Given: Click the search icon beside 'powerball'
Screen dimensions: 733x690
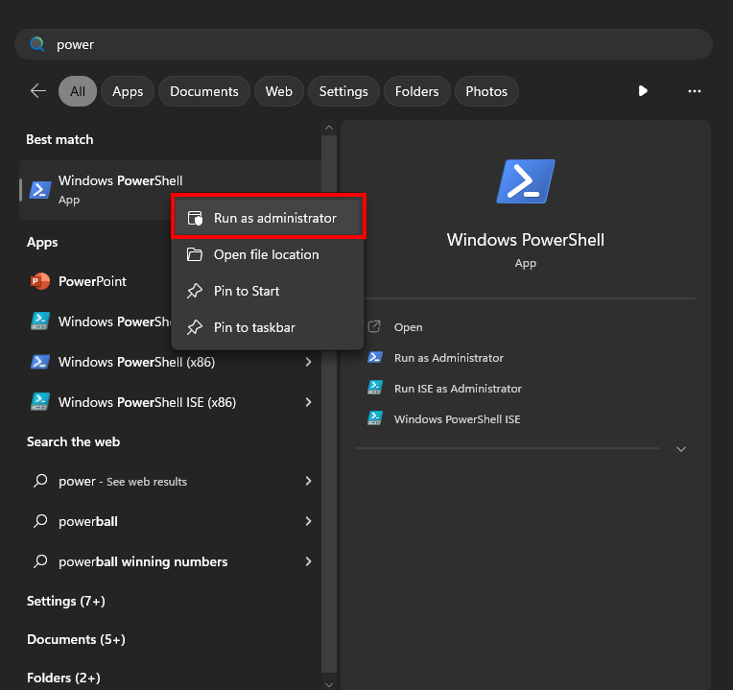Looking at the screenshot, I should (x=40, y=521).
